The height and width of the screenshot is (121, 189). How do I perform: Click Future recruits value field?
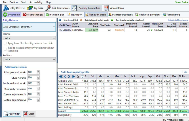point(32,78)
